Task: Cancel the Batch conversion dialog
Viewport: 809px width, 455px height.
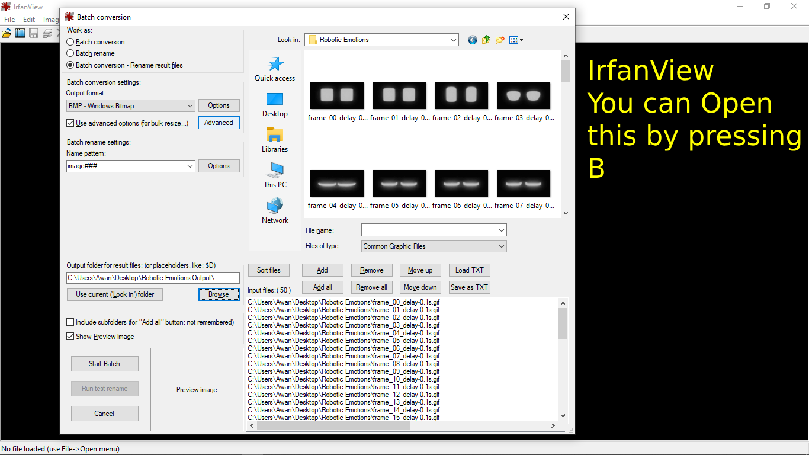Action: point(104,414)
